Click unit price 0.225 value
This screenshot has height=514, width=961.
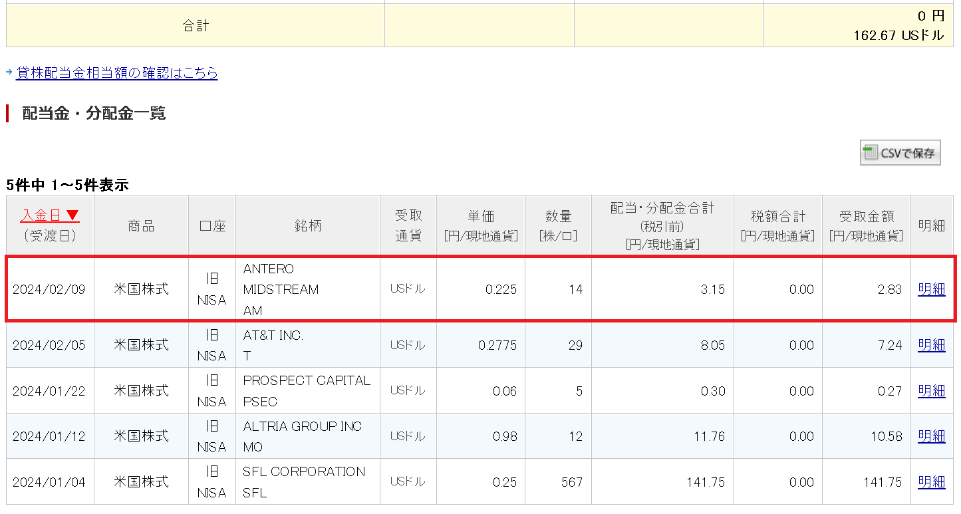501,289
